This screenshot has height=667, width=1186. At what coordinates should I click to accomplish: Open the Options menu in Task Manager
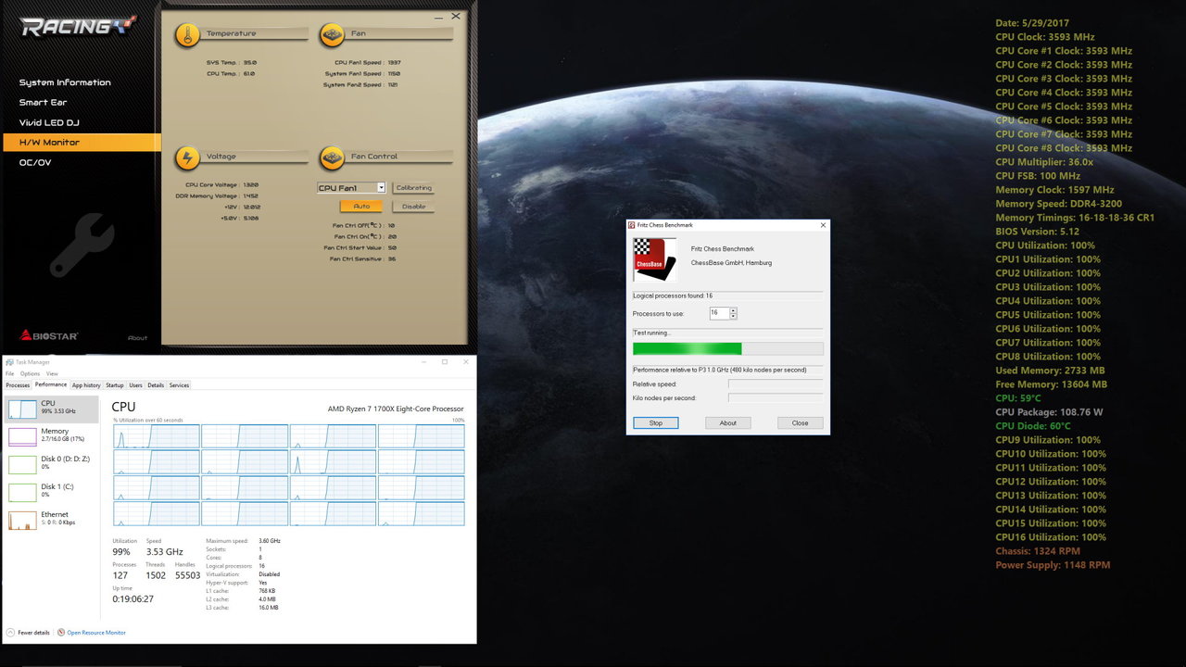30,373
